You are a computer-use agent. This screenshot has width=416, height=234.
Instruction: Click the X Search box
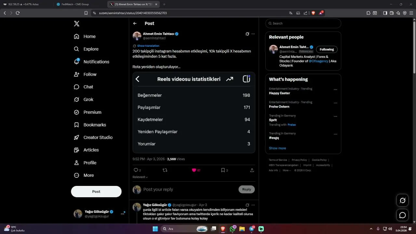point(303,23)
